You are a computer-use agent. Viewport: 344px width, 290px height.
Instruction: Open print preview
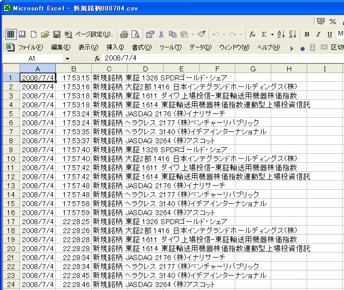tap(136, 34)
